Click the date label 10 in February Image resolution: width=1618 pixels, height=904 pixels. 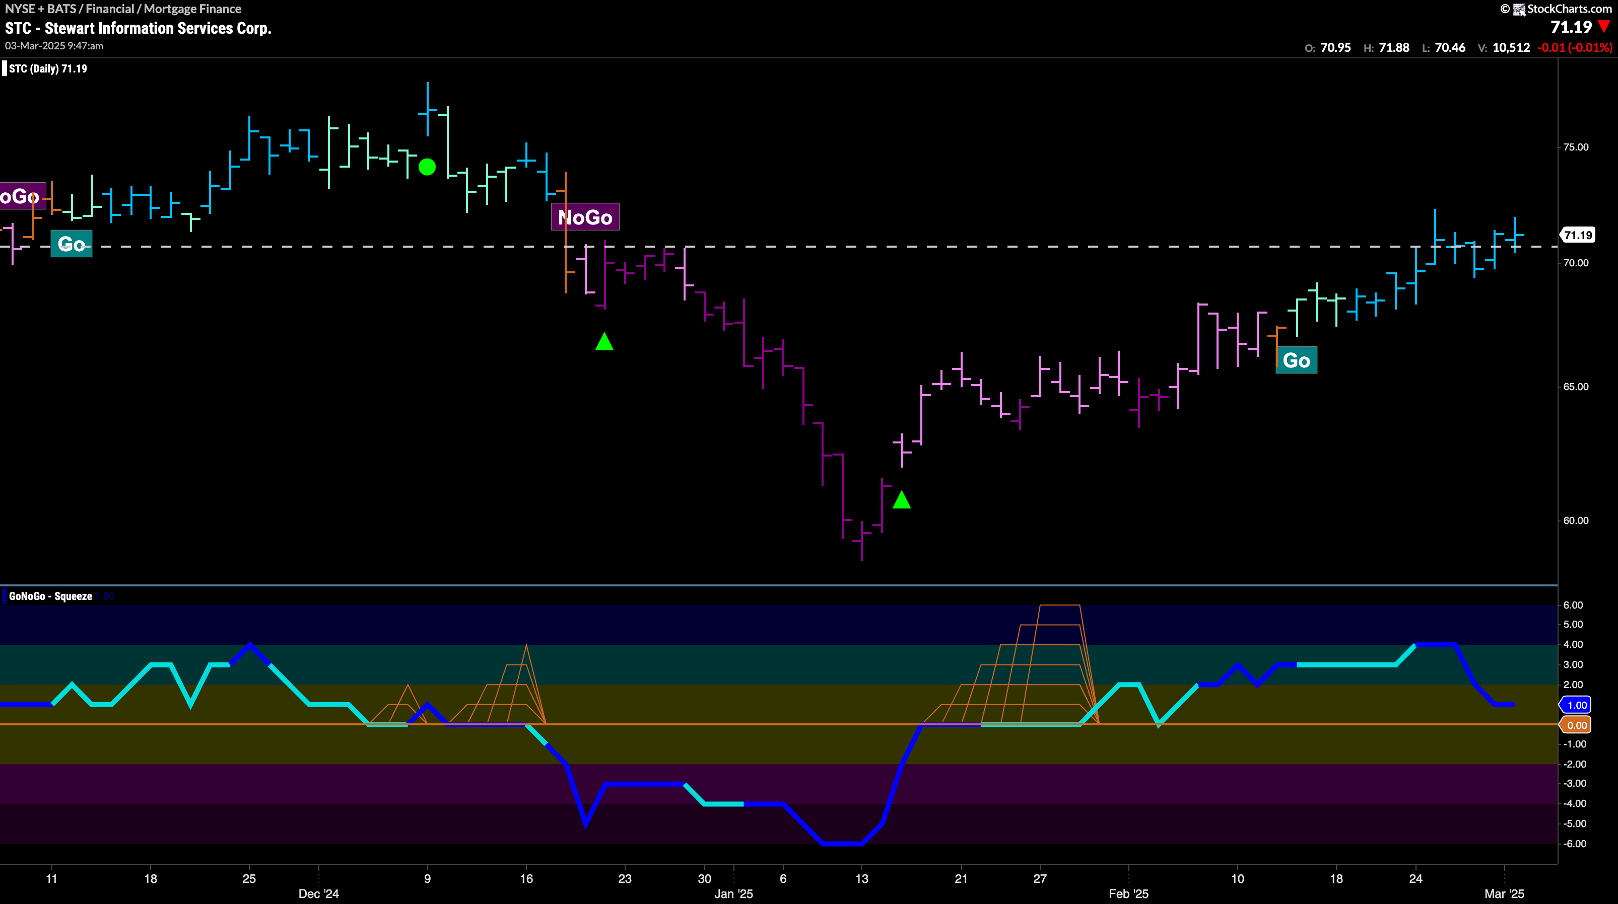point(1237,879)
